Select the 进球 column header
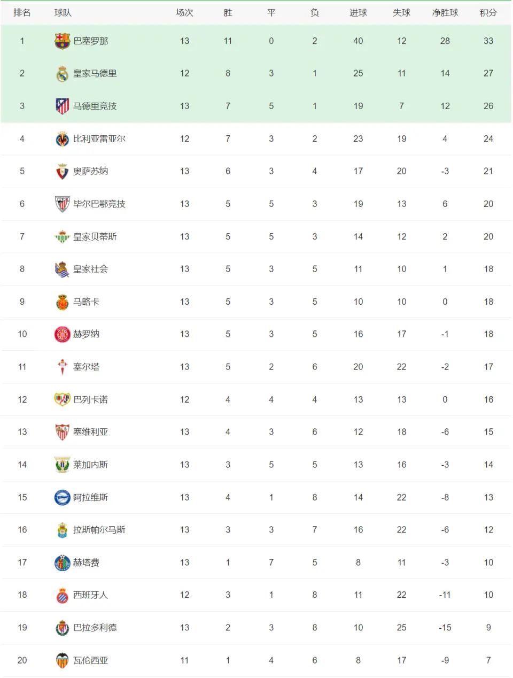 click(x=358, y=12)
